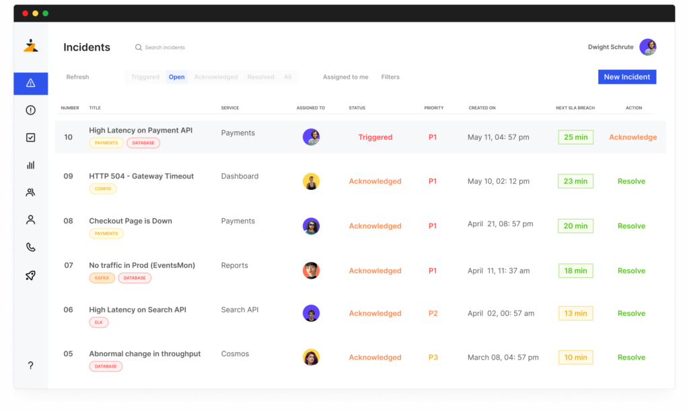Click DATABASE tag on incident 10
Image resolution: width=689 pixels, height=412 pixels.
143,143
